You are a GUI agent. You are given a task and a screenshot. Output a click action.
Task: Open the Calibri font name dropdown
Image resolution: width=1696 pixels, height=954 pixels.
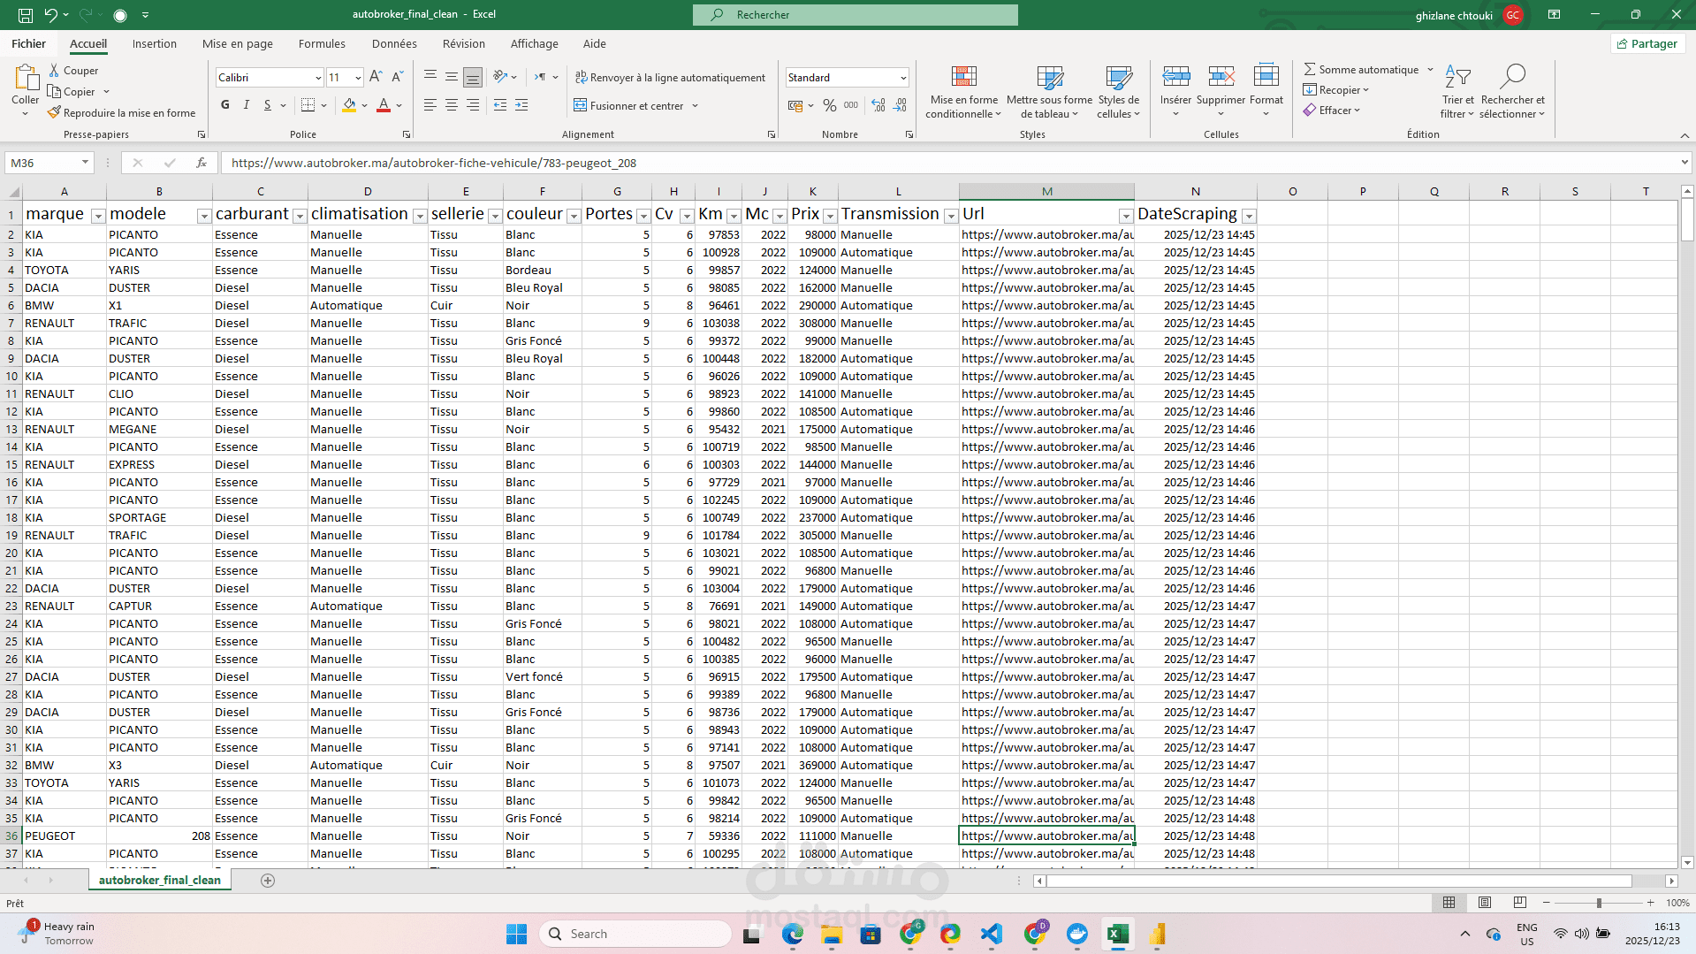(x=318, y=78)
